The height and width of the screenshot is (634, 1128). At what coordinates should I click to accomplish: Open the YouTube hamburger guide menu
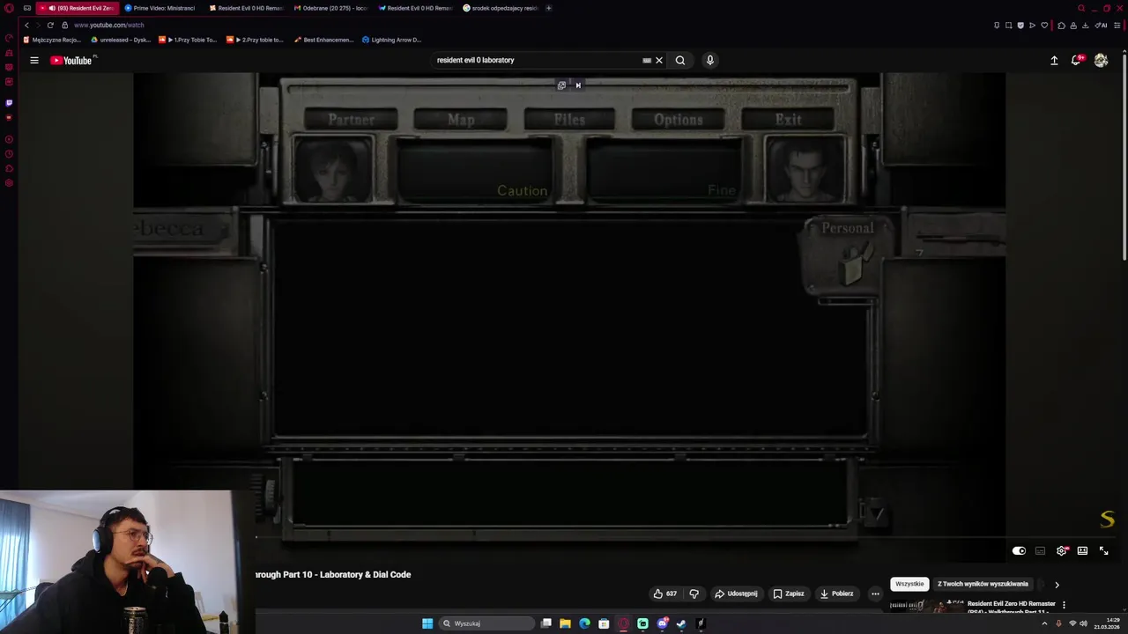33,60
